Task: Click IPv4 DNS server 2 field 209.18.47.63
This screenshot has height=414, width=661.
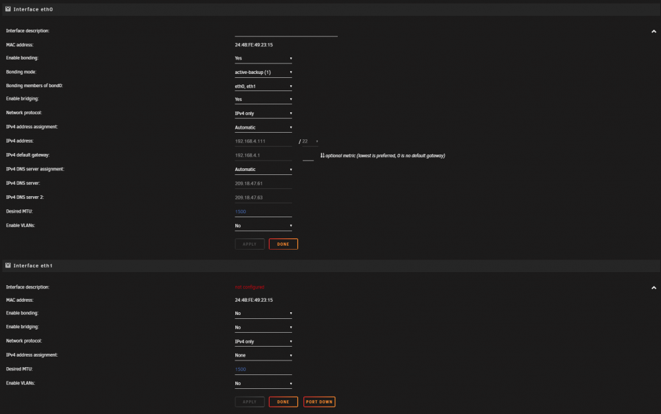Action: click(264, 197)
